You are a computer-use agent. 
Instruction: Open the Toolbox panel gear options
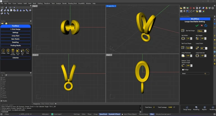(31, 21)
